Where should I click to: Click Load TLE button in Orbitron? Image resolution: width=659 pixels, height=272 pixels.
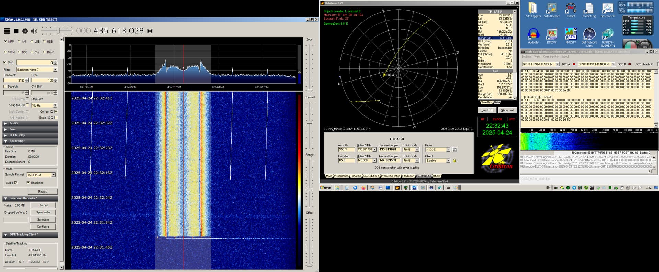pos(487,110)
